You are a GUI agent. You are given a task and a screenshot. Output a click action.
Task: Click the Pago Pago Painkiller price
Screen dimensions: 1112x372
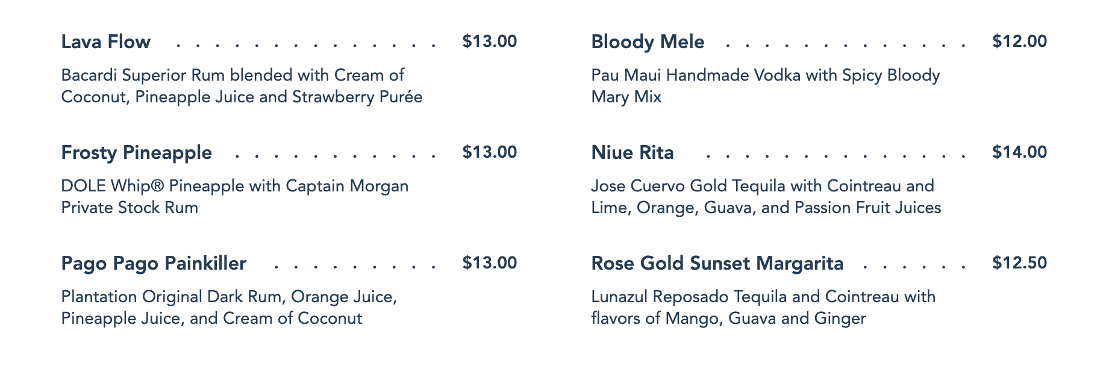[x=489, y=263]
